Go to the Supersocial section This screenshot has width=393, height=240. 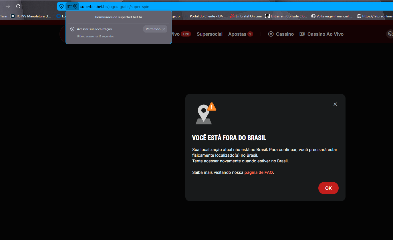[210, 34]
